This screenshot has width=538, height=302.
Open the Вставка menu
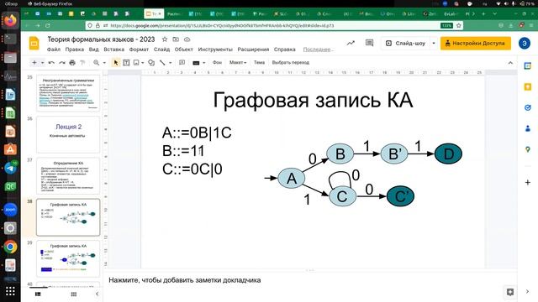coord(114,49)
